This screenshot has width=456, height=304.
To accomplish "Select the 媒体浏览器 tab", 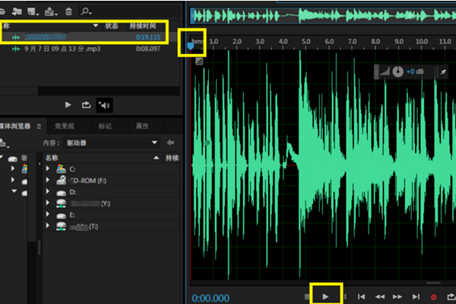I will (15, 126).
